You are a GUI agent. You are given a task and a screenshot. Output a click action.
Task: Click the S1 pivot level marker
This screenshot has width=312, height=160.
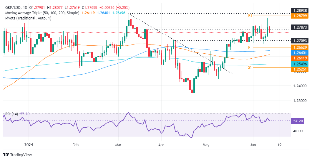pyautogui.click(x=250, y=68)
